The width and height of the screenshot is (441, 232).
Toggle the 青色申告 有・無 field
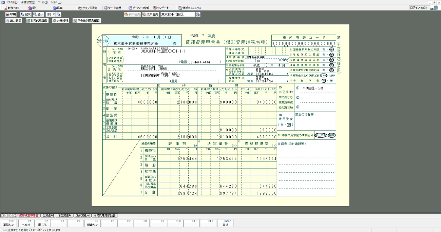(x=329, y=81)
